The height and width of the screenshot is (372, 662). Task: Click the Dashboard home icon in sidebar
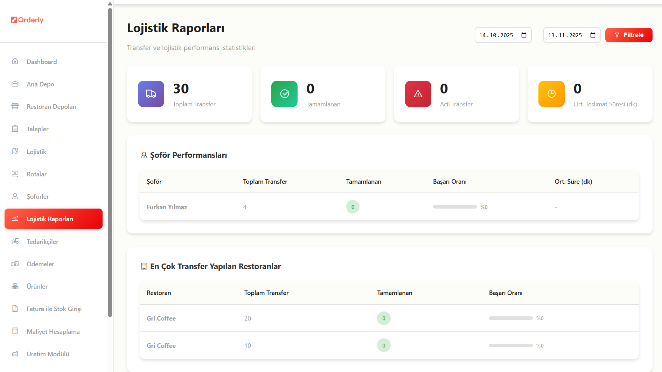pos(15,62)
